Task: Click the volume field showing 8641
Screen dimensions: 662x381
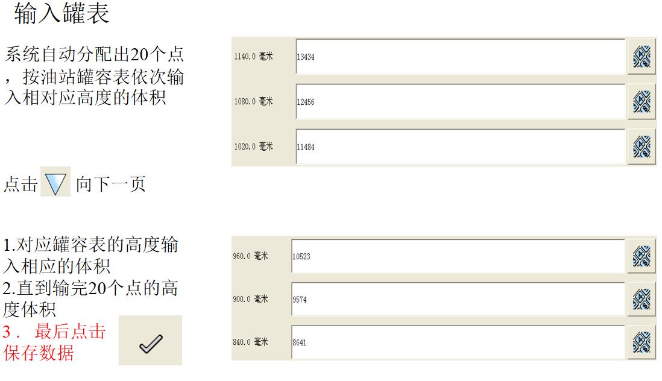Action: click(458, 342)
